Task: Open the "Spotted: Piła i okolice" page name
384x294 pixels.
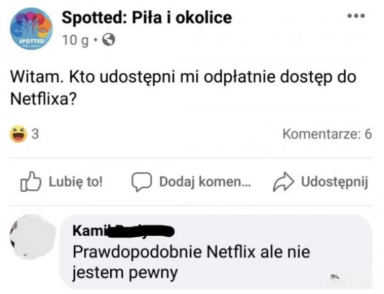Action: pyautogui.click(x=146, y=17)
